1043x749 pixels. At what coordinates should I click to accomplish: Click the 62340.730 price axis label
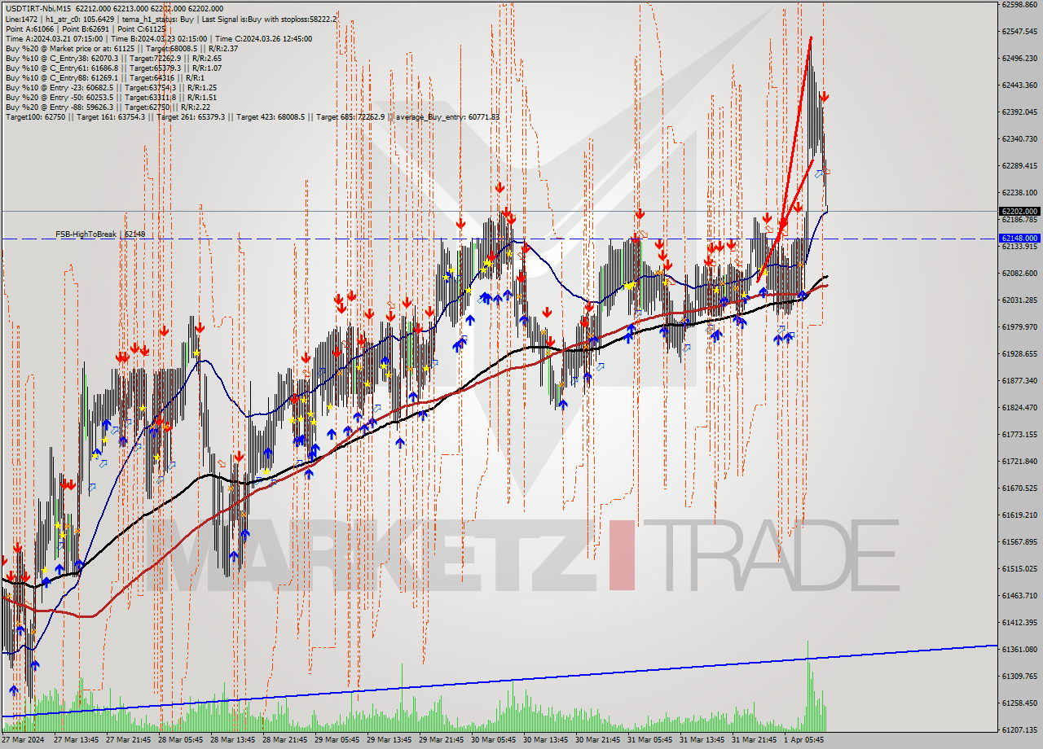coord(1019,139)
